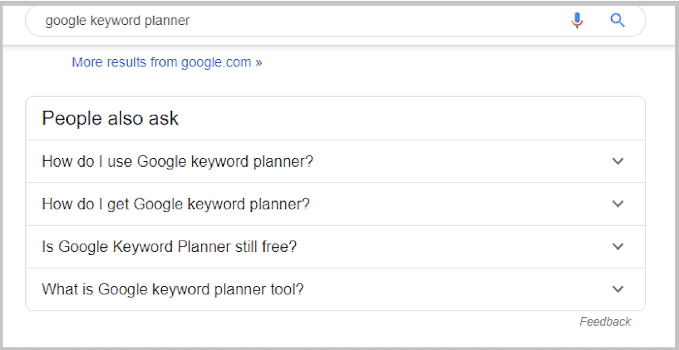The height and width of the screenshot is (350, 679).
Task: Click the text "Is Google Keyword Planner still free?"
Action: point(169,247)
